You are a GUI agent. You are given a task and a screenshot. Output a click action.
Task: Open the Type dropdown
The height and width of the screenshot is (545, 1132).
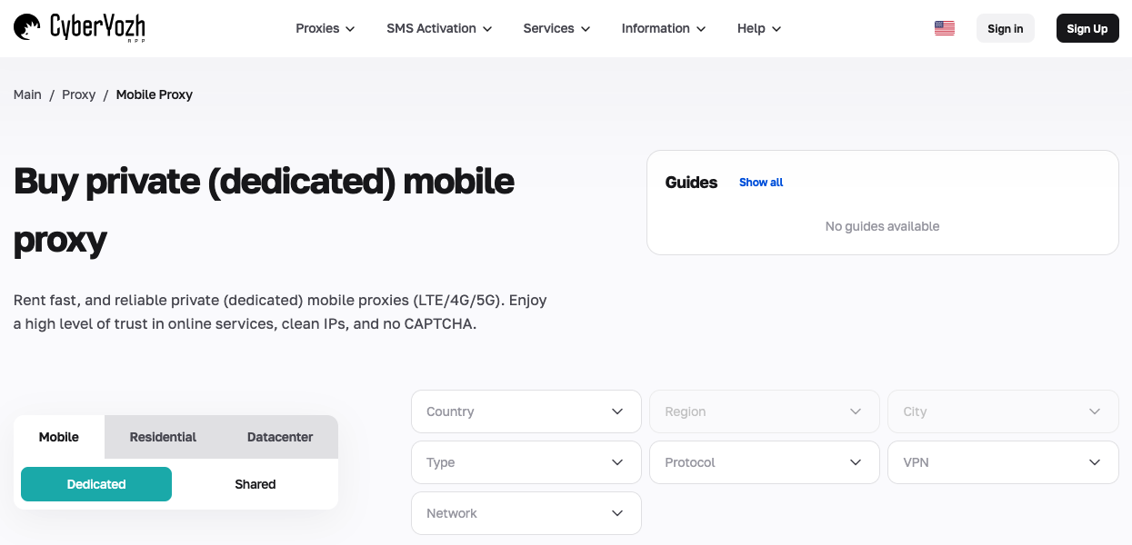point(526,462)
